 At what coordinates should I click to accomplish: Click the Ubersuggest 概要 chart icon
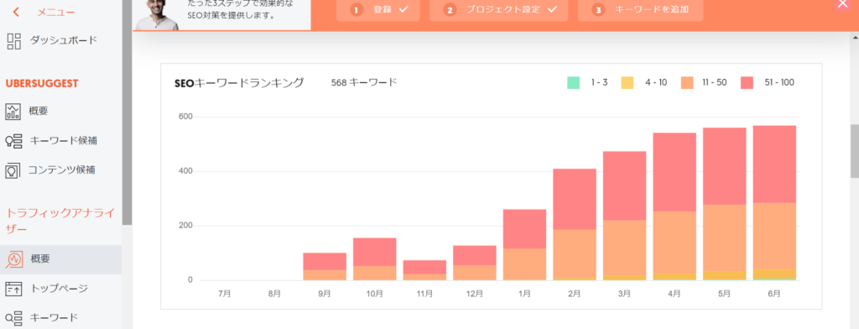pyautogui.click(x=13, y=112)
